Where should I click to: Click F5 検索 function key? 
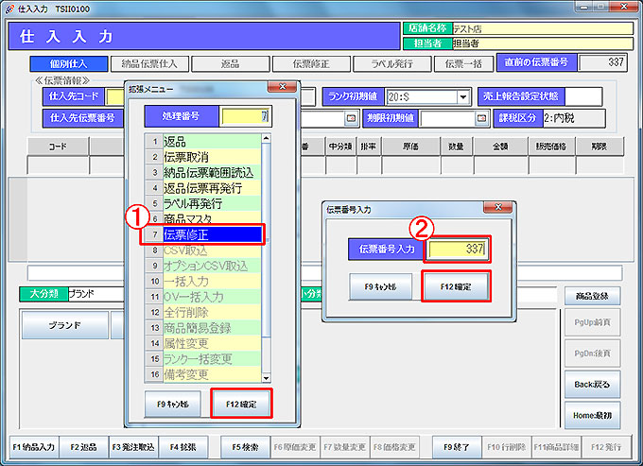coord(245,447)
